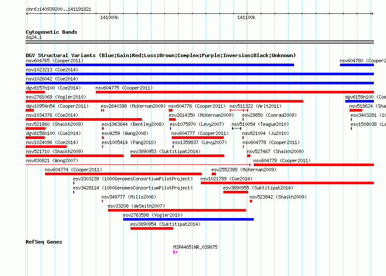386x276 pixels.
Task: Open the MIR4465|NR_039675 gene label
Action: pos(195,247)
